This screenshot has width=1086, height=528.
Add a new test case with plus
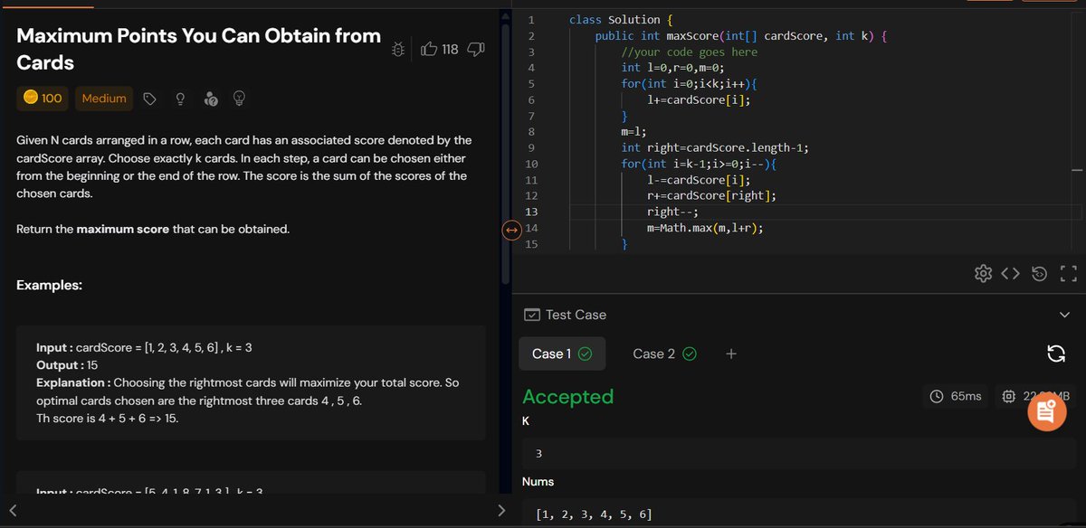click(x=731, y=354)
